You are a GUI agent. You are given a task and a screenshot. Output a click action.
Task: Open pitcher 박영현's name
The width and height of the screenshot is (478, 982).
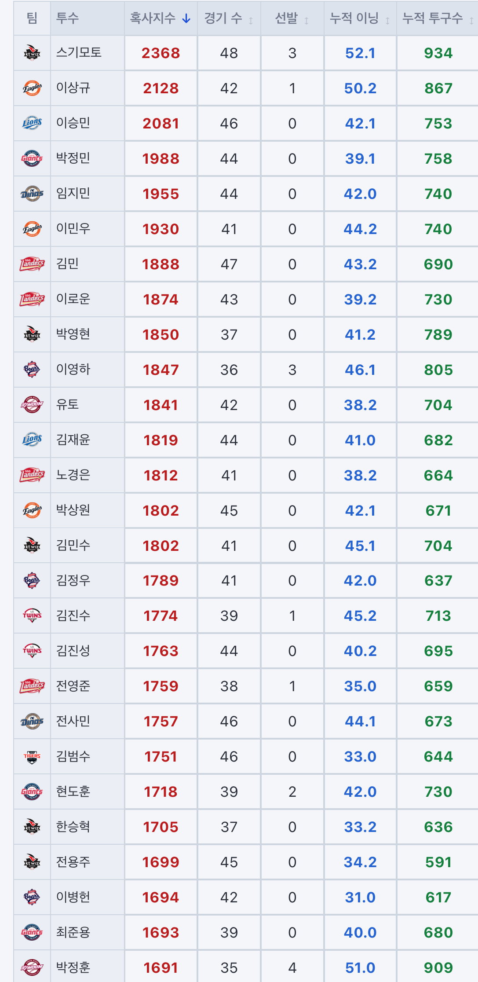(73, 334)
